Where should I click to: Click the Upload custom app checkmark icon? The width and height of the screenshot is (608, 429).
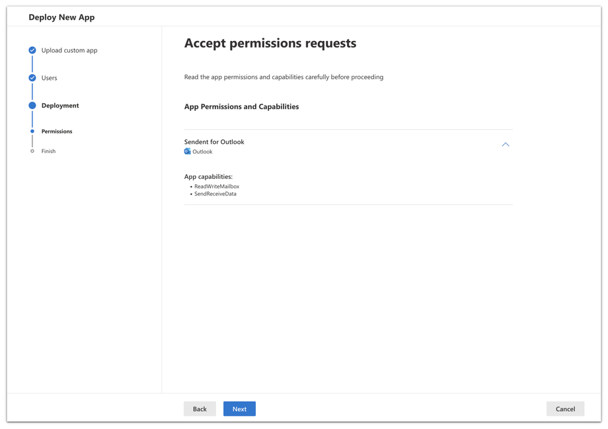click(32, 50)
